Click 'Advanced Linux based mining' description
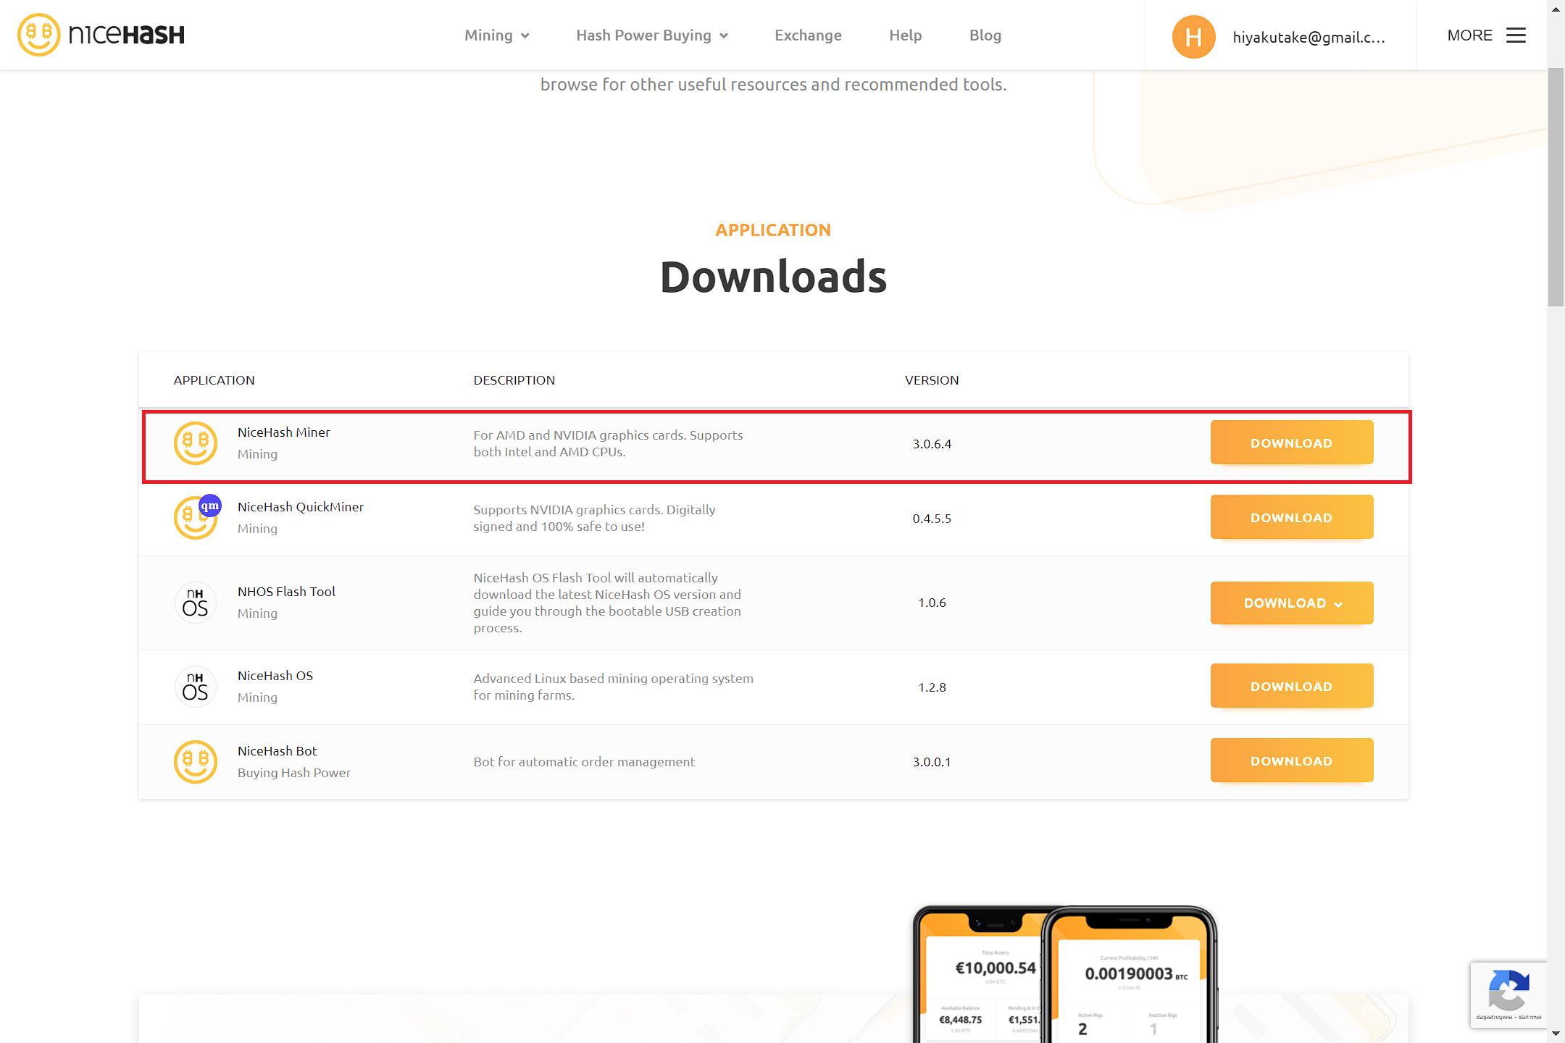Image resolution: width=1565 pixels, height=1043 pixels. coord(614,687)
